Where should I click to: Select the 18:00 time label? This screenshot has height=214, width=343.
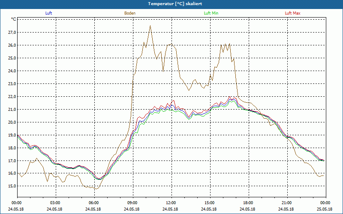tap(248, 203)
